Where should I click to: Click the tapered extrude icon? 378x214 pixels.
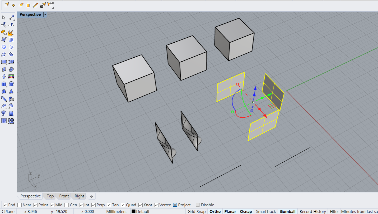[x=4, y=91]
